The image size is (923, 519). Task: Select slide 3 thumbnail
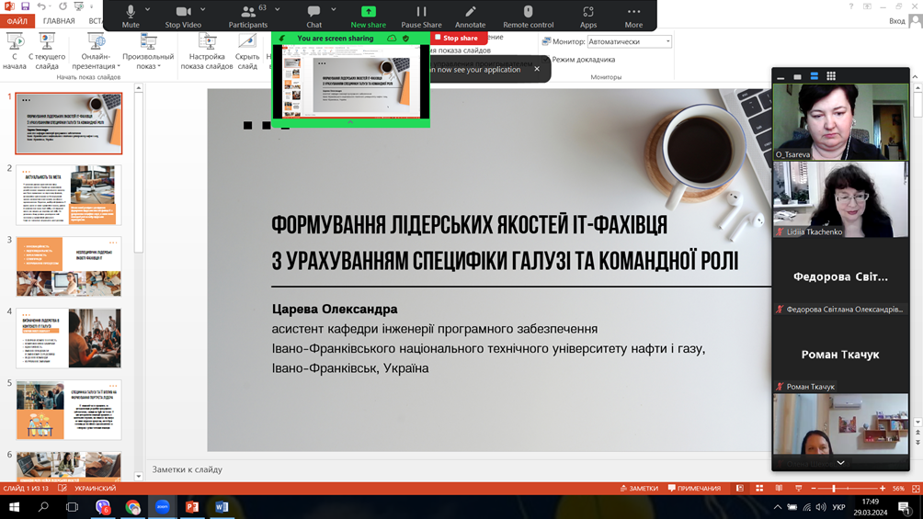[68, 267]
